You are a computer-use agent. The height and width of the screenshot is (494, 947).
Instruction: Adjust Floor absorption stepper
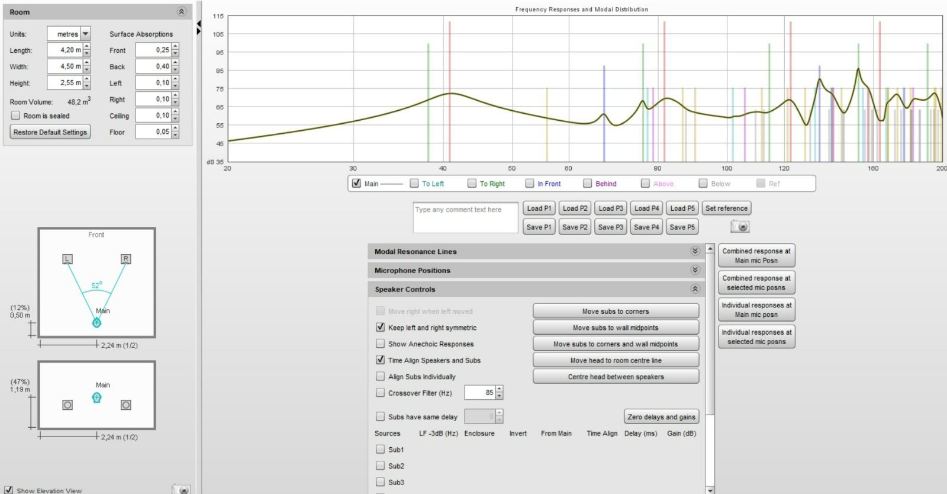(x=175, y=131)
